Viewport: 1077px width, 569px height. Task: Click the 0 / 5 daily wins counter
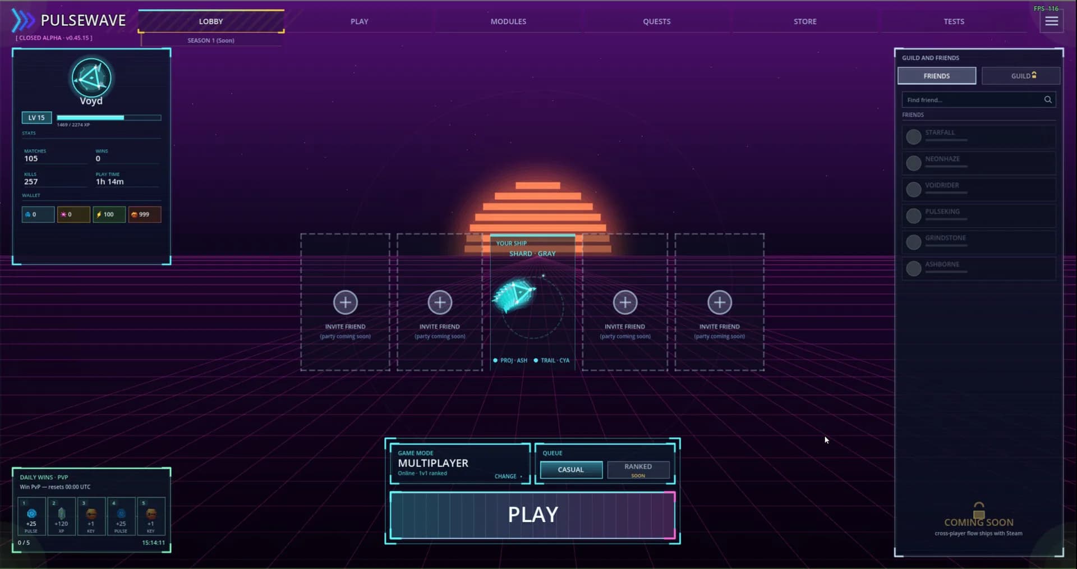[x=24, y=543]
